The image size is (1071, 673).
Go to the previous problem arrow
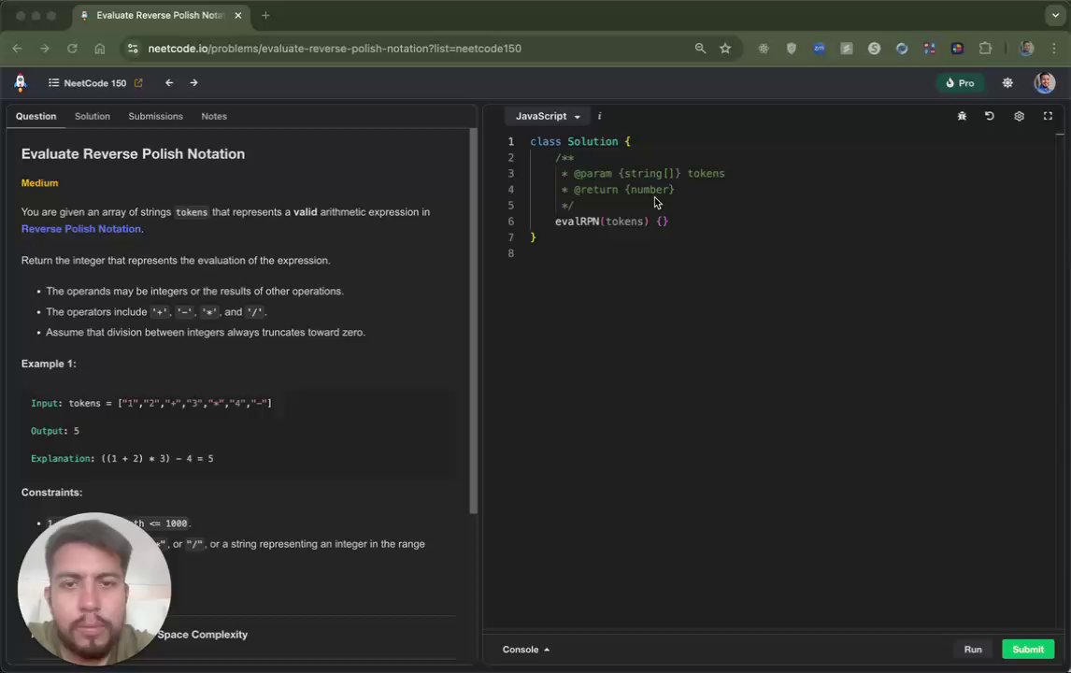click(169, 83)
